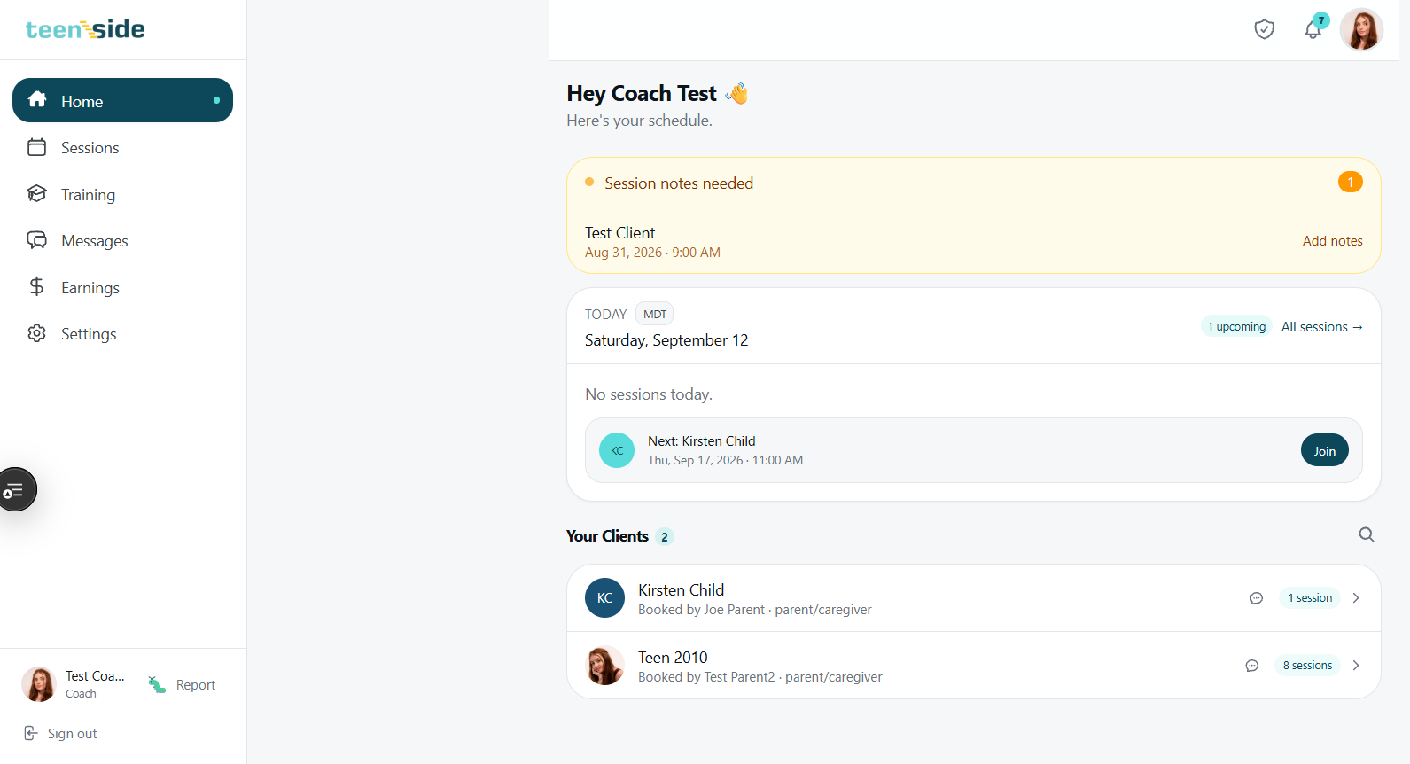Open the All sessions link
The image size is (1410, 764).
click(1322, 327)
